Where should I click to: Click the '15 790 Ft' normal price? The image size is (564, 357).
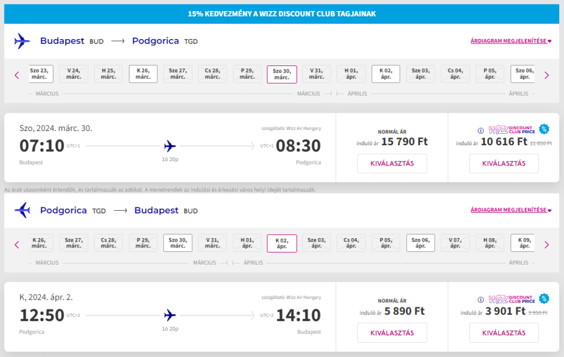pyautogui.click(x=404, y=142)
